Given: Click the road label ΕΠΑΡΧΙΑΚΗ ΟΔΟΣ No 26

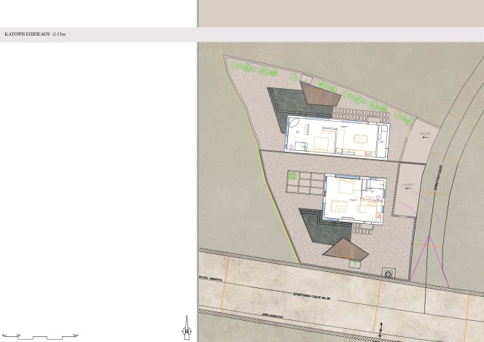Looking at the screenshot, I should pos(311,296).
